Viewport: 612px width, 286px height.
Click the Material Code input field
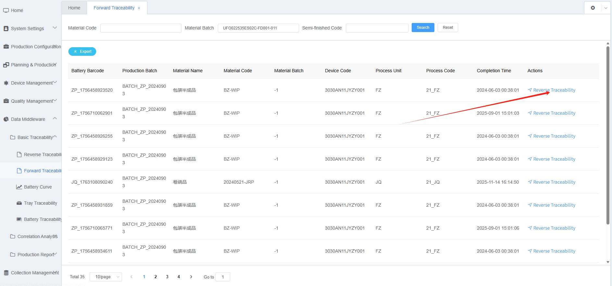point(141,28)
